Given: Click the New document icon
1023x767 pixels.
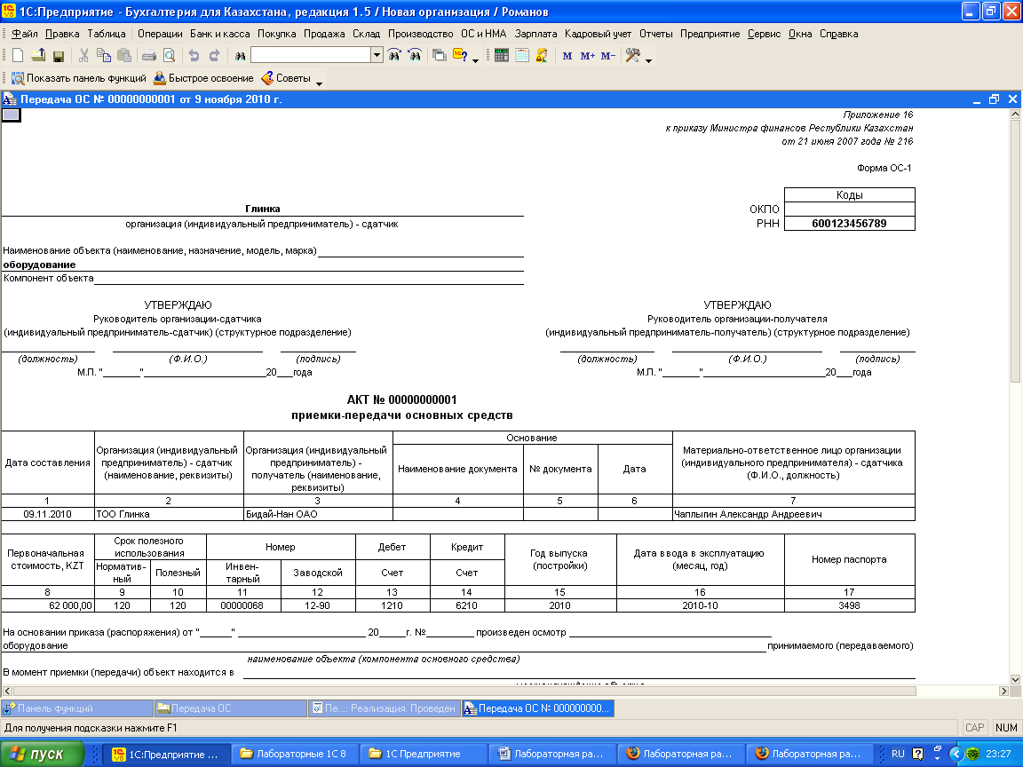Looking at the screenshot, I should tap(19, 56).
